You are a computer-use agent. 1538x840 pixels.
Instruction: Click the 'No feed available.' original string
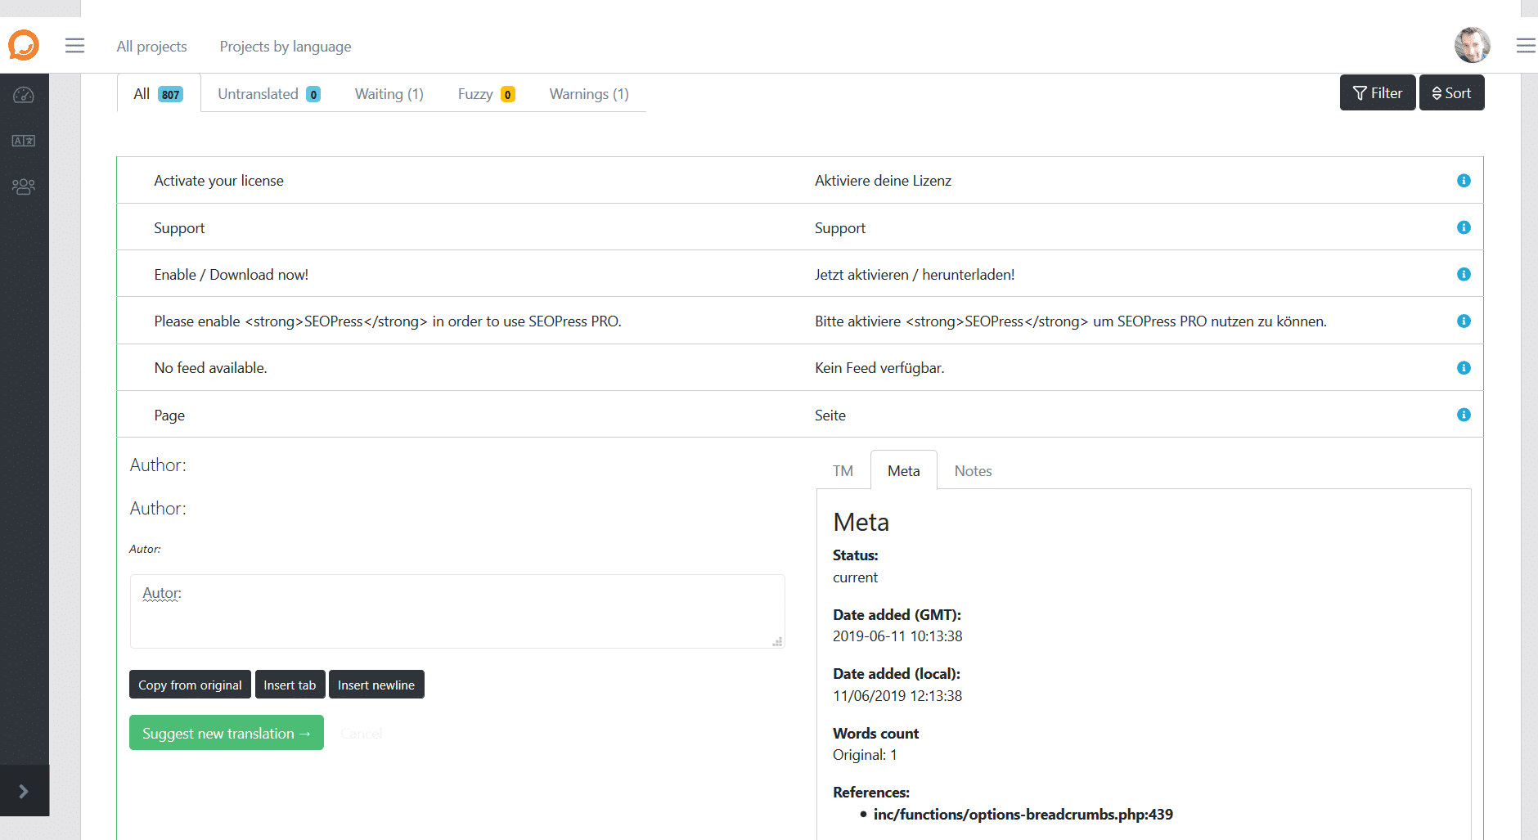(x=210, y=368)
